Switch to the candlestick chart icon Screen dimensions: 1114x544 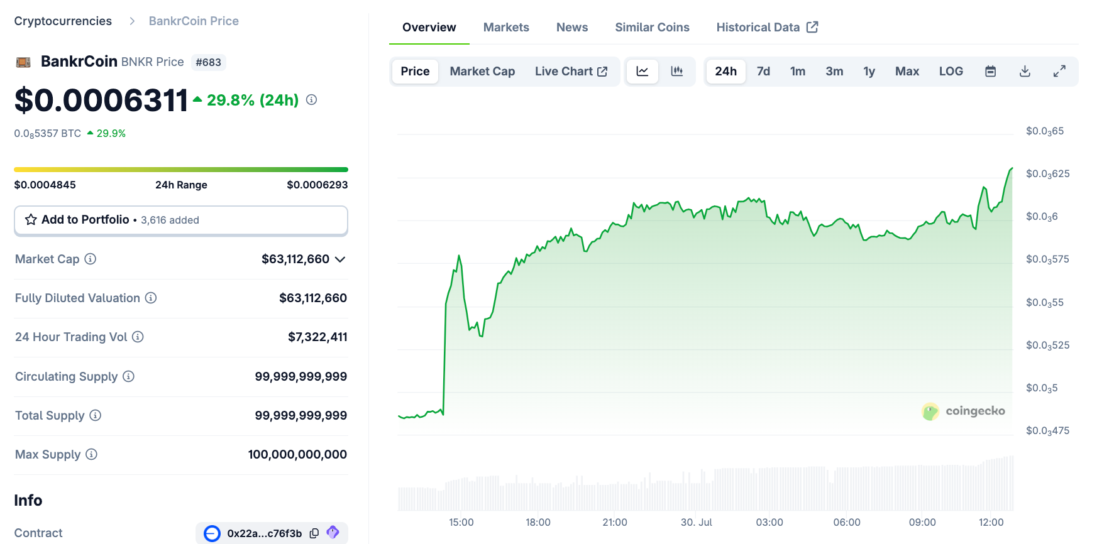(677, 72)
